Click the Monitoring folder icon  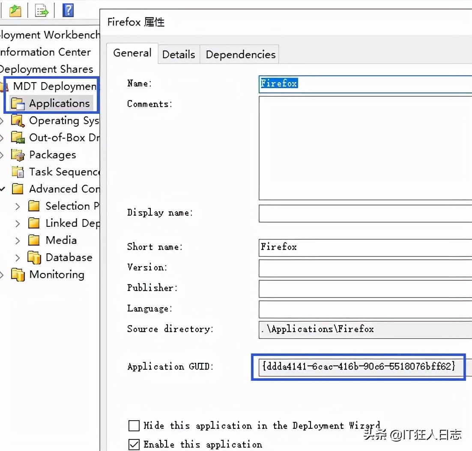click(x=18, y=275)
